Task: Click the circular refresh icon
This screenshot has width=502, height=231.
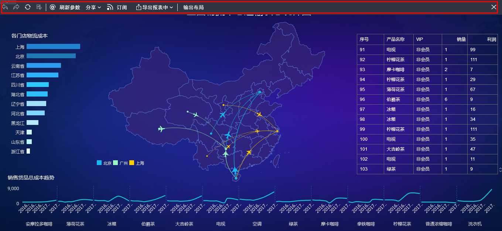Action: coord(28,7)
